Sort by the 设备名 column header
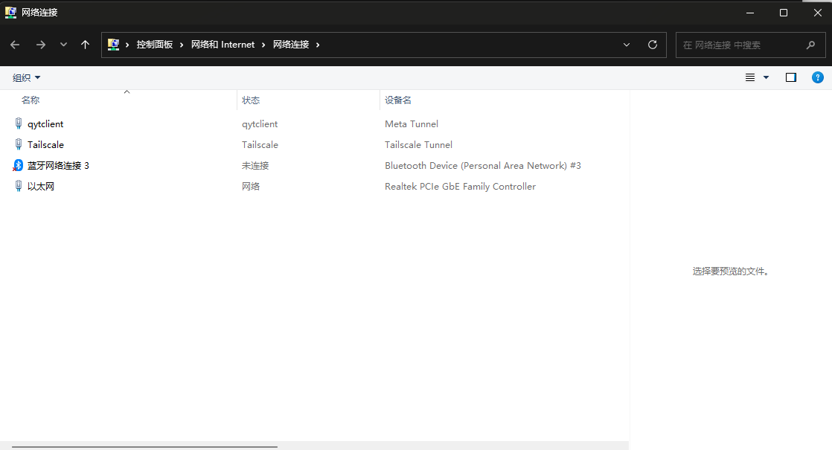 pyautogui.click(x=398, y=100)
